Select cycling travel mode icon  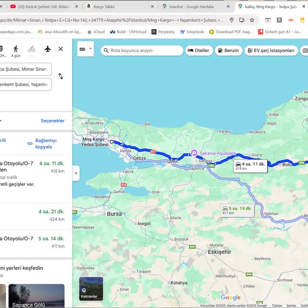[32, 49]
